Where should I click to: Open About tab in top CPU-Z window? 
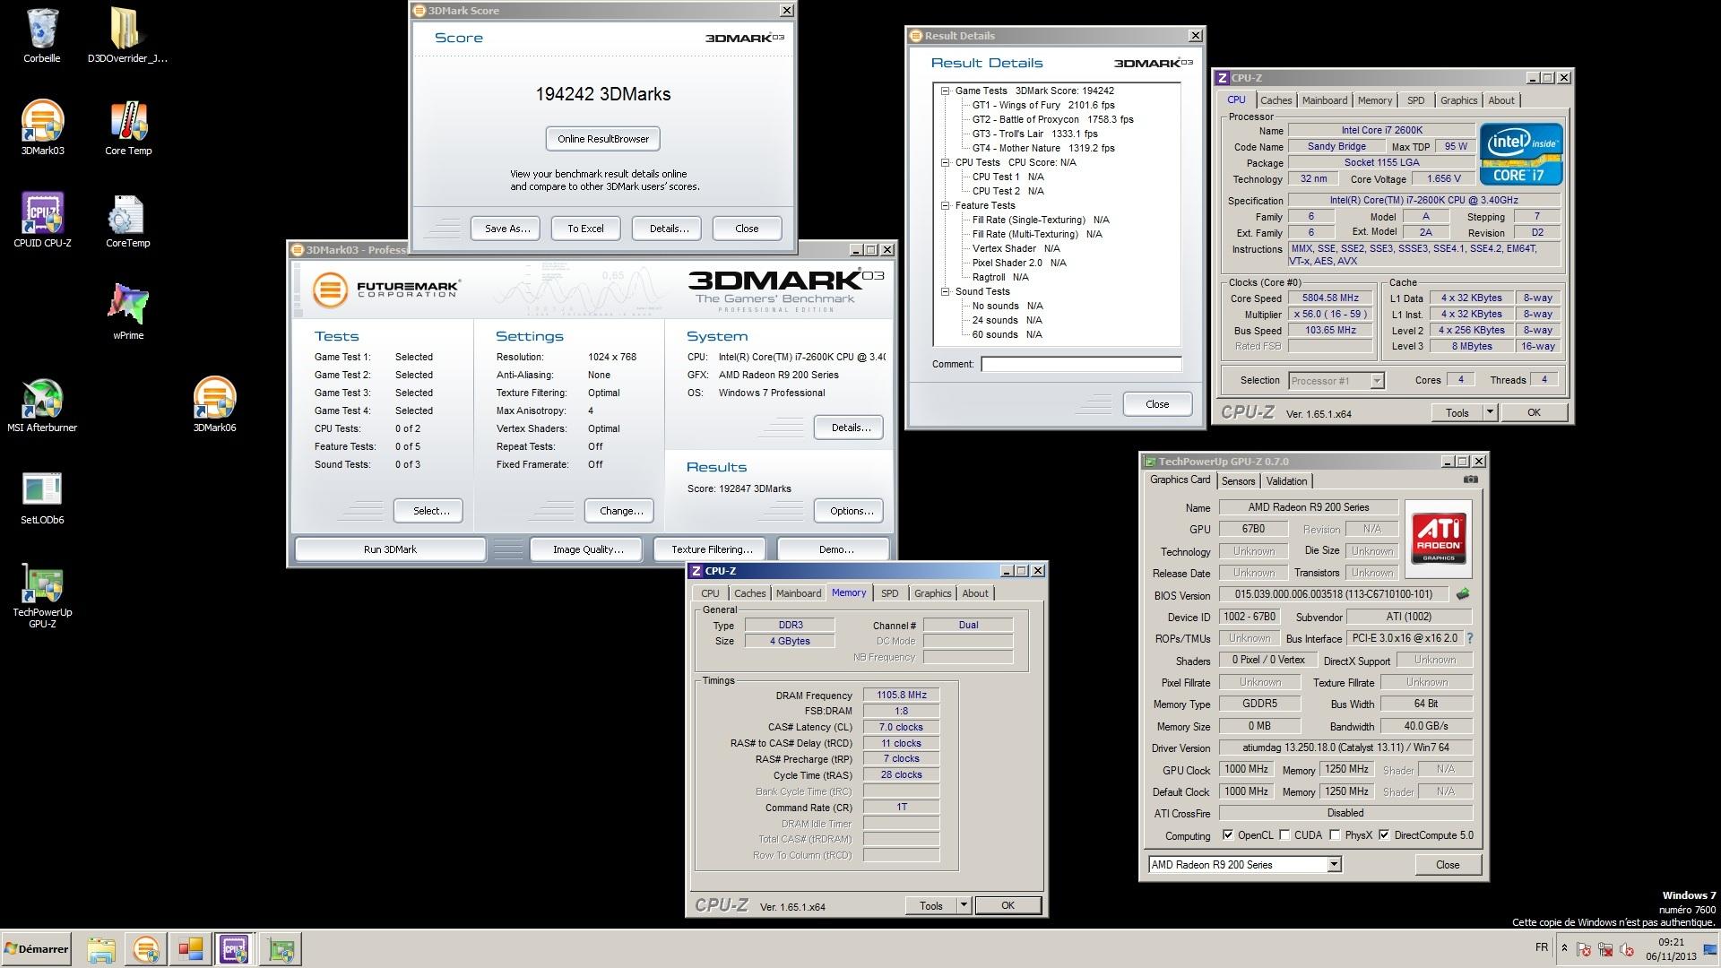pos(1501,100)
